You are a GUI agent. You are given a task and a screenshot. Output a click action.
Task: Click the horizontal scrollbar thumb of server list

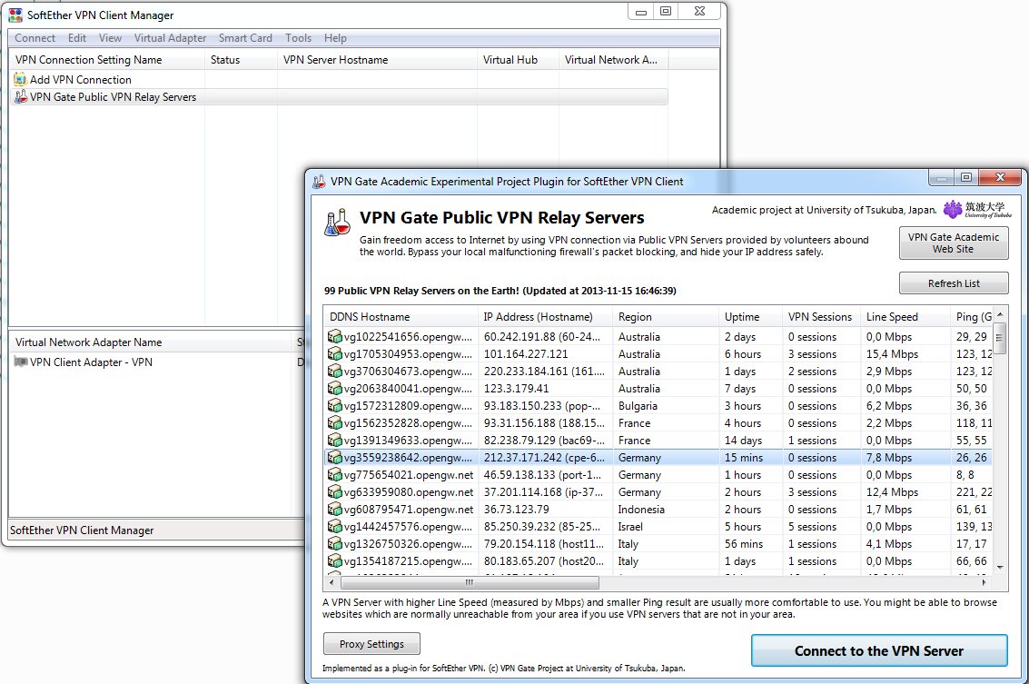pyautogui.click(x=470, y=582)
